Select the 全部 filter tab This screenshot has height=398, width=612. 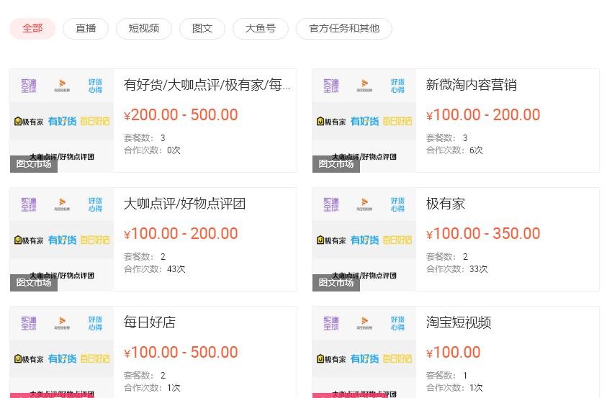(x=32, y=29)
